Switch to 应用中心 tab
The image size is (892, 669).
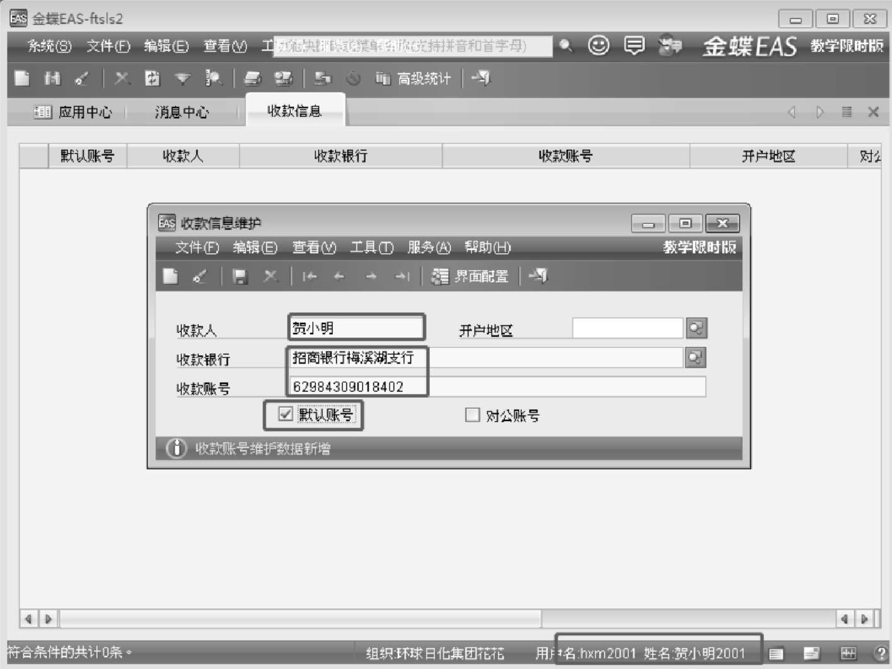tap(73, 112)
